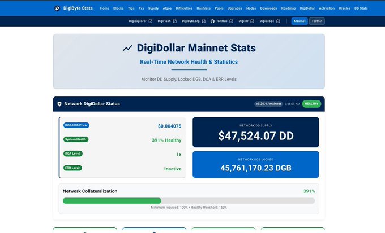Click the DigiByte Stats site title
The width and height of the screenshot is (385, 233).
[78, 8]
